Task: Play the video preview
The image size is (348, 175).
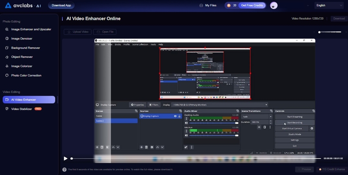Action: (66, 158)
